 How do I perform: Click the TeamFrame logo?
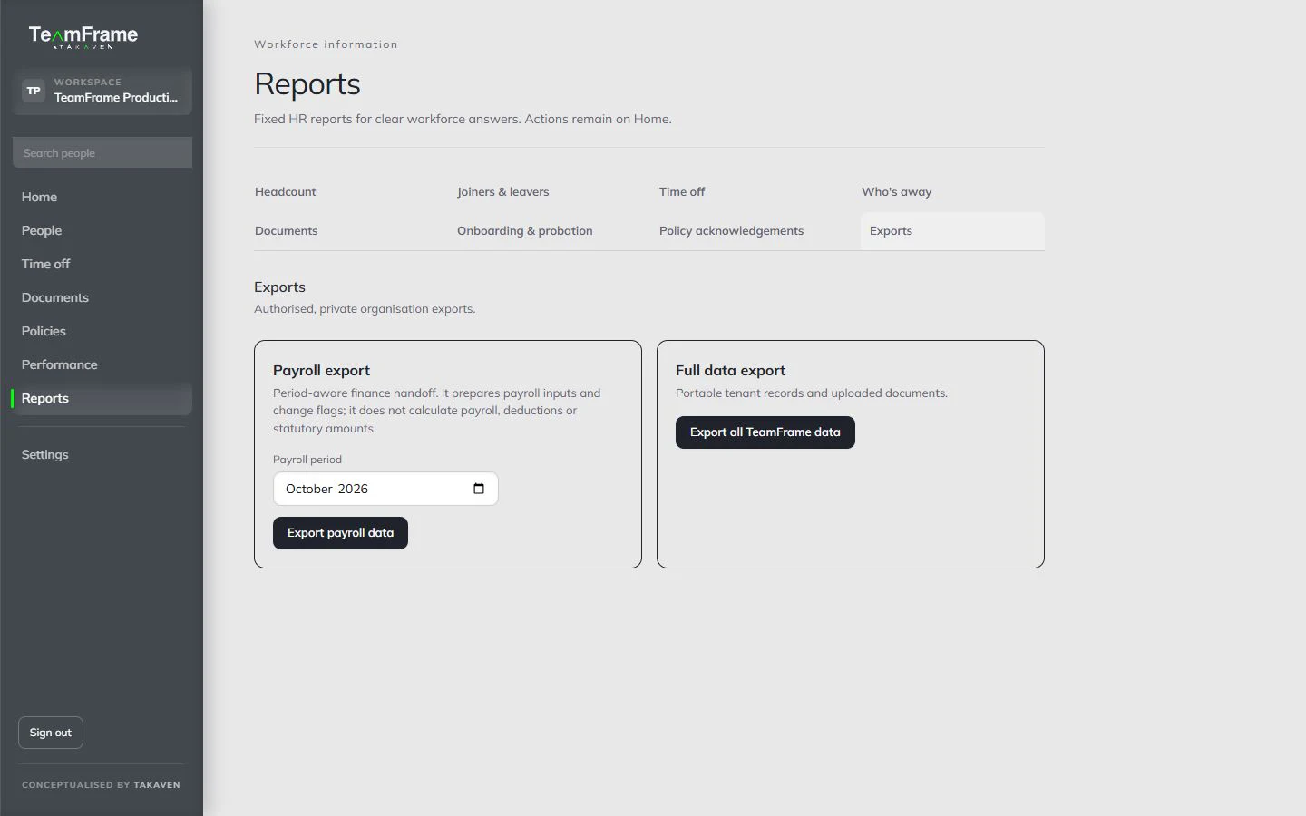[x=83, y=36]
